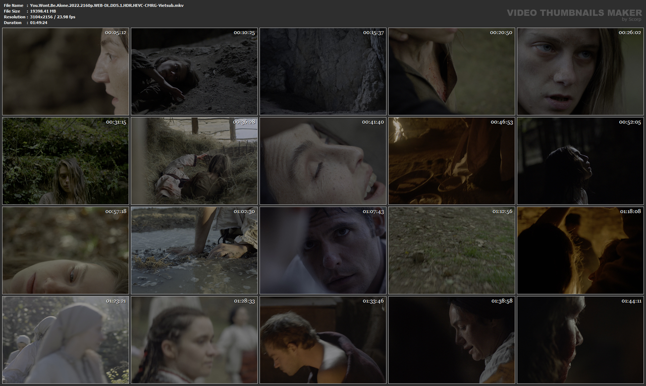The image size is (646, 386).
Task: Click the 01:18:08 timestamp label
Action: pyautogui.click(x=630, y=211)
